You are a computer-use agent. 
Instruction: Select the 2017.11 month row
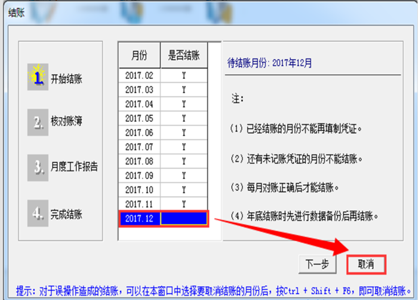click(163, 204)
